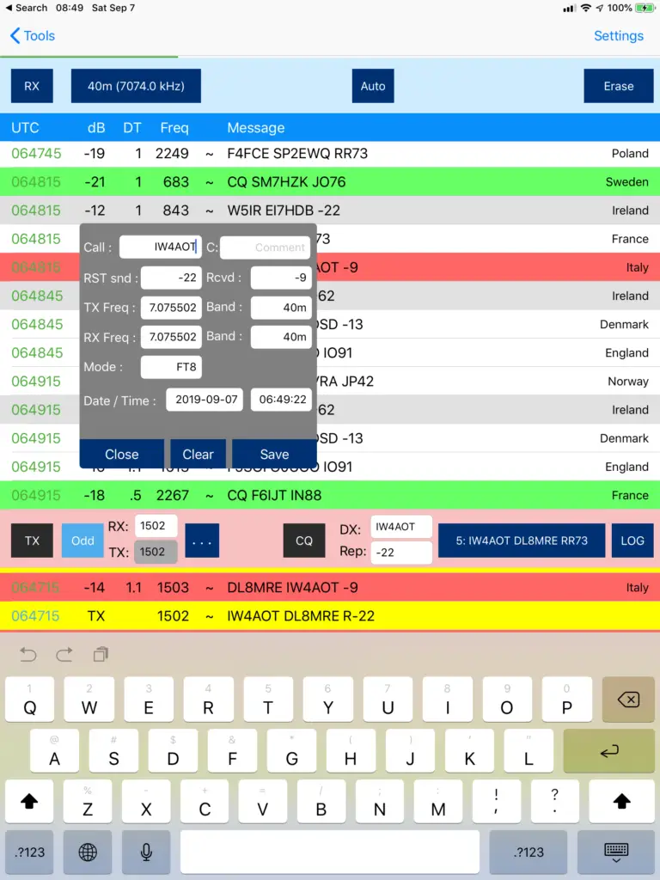Tap the keyboard paste clipboard icon
The height and width of the screenshot is (880, 660).
101,654
